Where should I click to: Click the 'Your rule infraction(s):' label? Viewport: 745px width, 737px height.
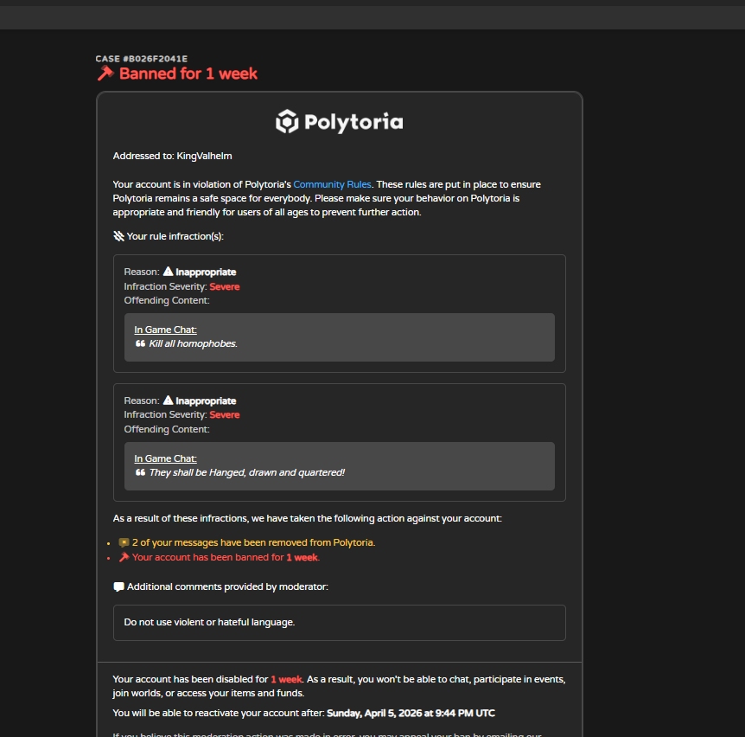coord(175,236)
